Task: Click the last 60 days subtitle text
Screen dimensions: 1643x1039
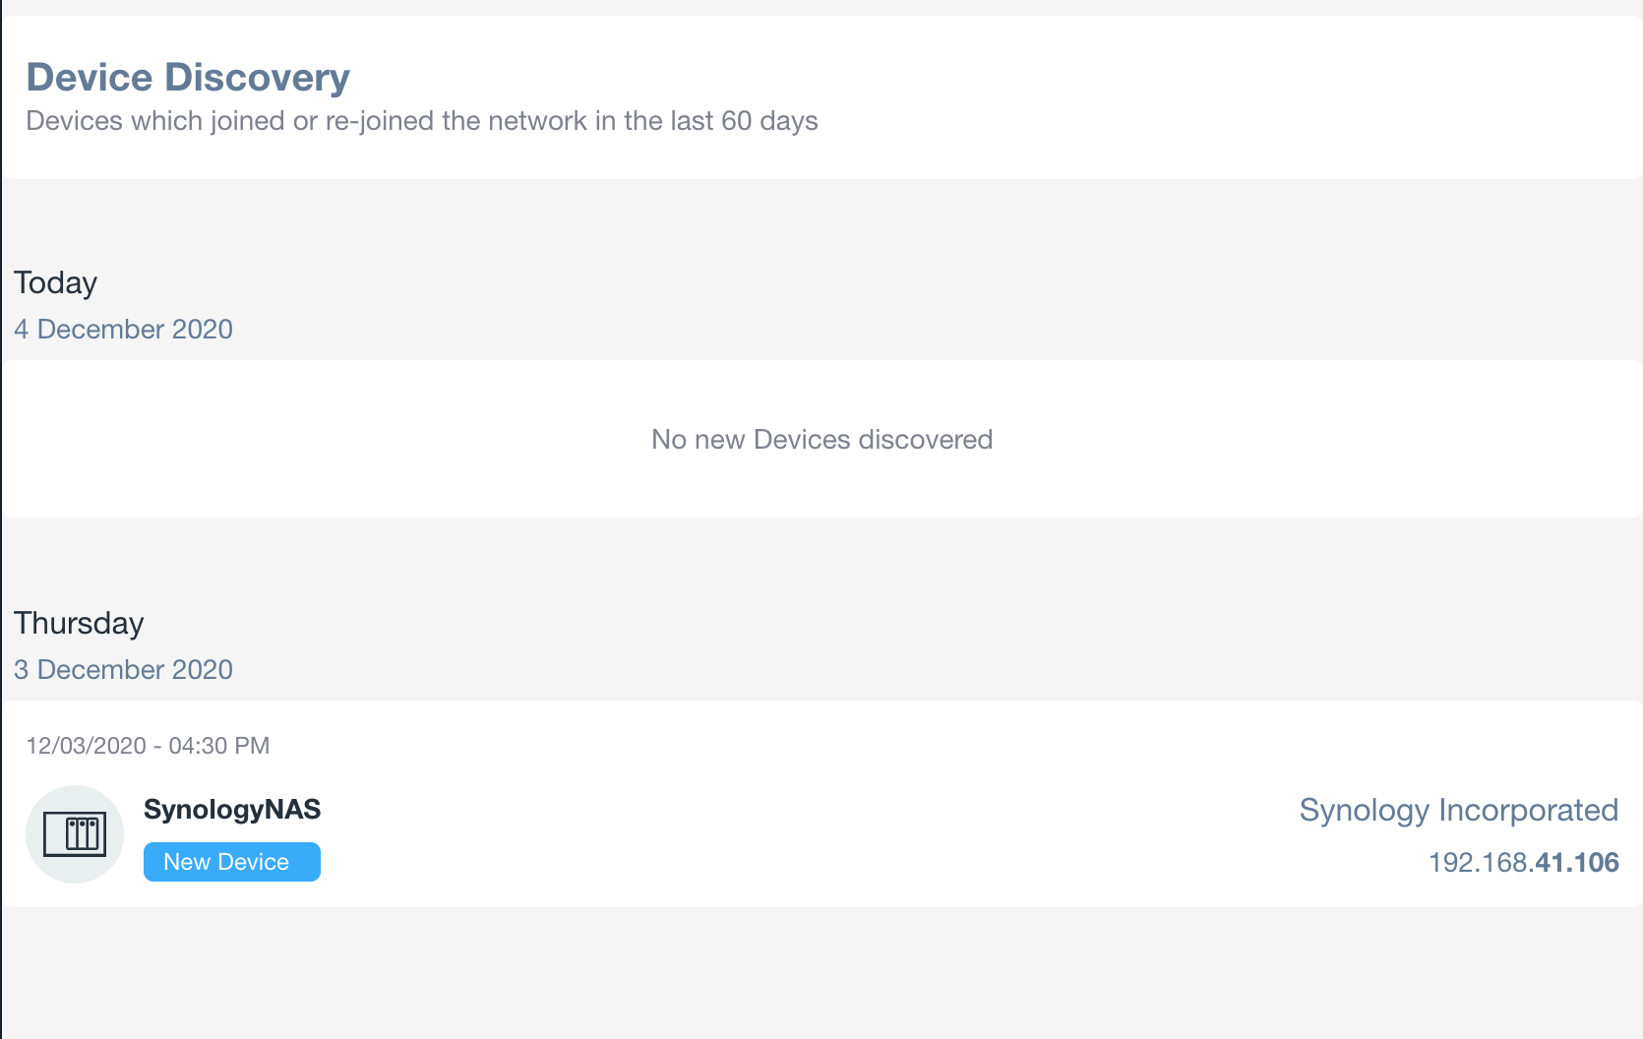Action: 423,121
